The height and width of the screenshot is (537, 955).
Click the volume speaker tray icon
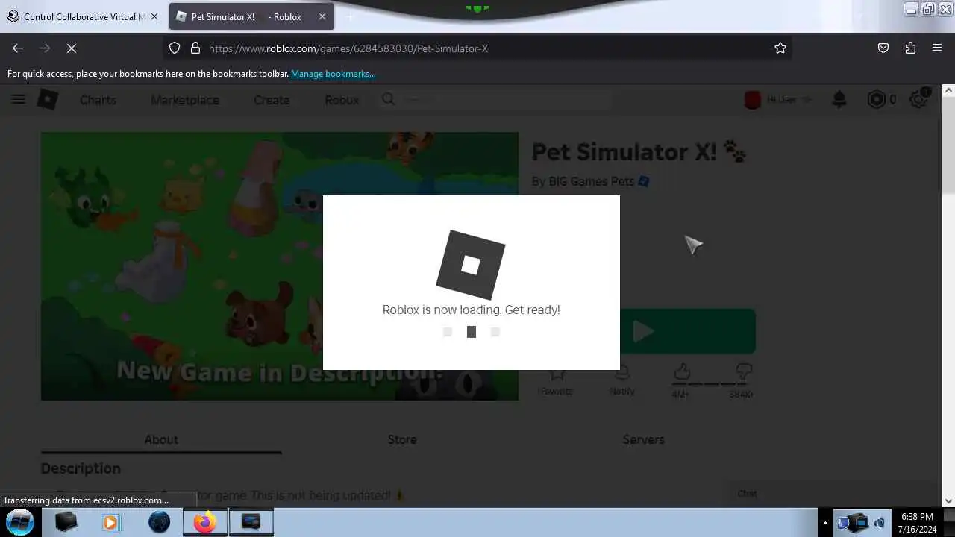[880, 523]
